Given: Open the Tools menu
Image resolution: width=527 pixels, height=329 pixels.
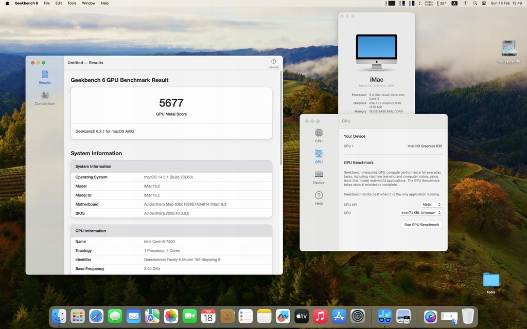Looking at the screenshot, I should (x=72, y=3).
